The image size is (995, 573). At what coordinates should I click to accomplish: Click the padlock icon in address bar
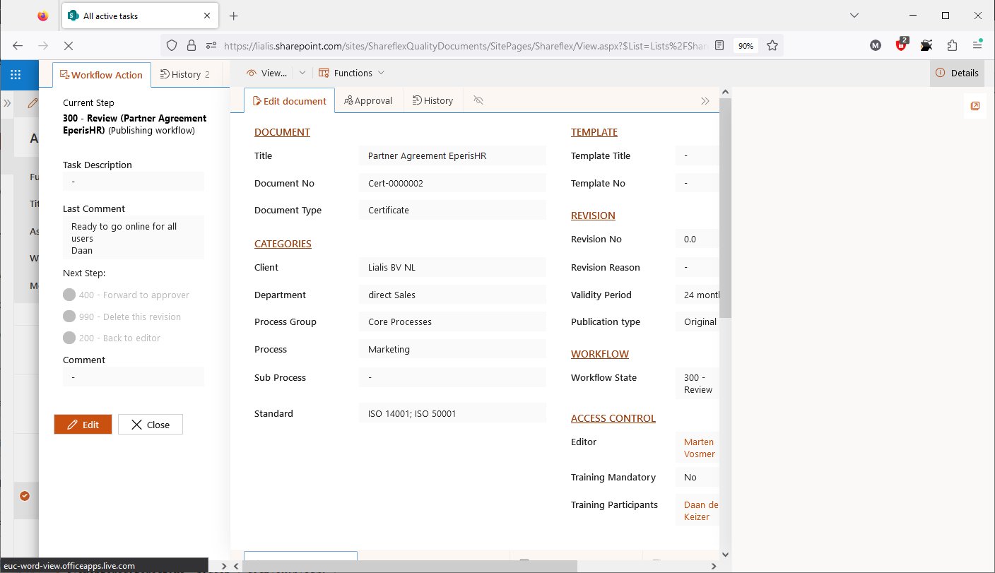point(191,45)
